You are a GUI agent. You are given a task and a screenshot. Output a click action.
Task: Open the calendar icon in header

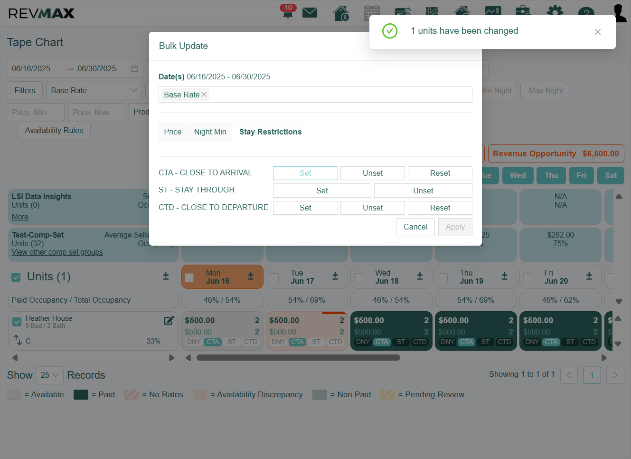point(372,12)
